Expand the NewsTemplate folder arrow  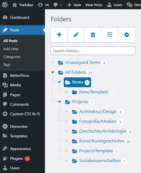point(66,92)
